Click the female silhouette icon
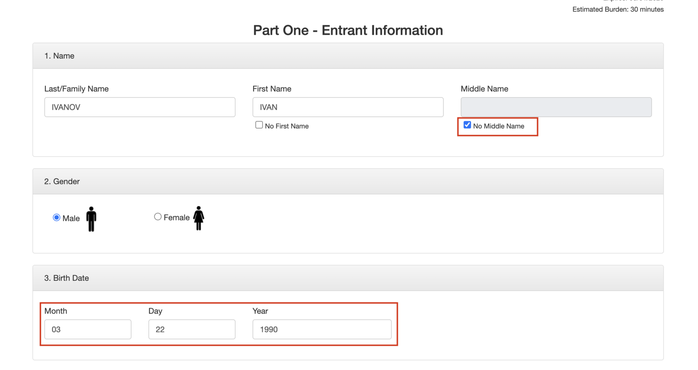The width and height of the screenshot is (698, 370). [x=199, y=218]
